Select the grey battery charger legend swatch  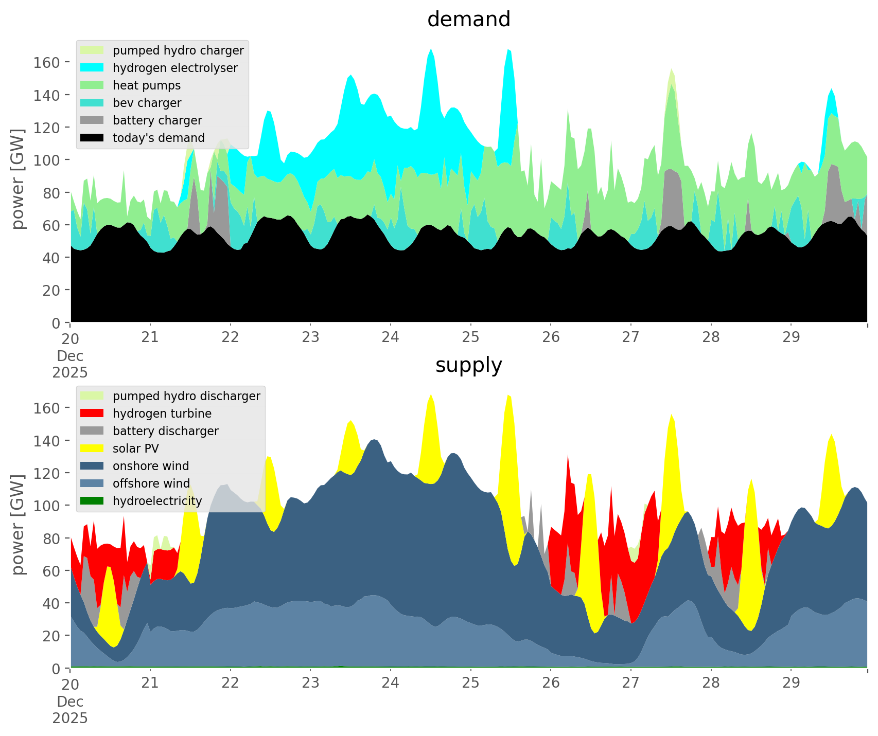pos(93,120)
